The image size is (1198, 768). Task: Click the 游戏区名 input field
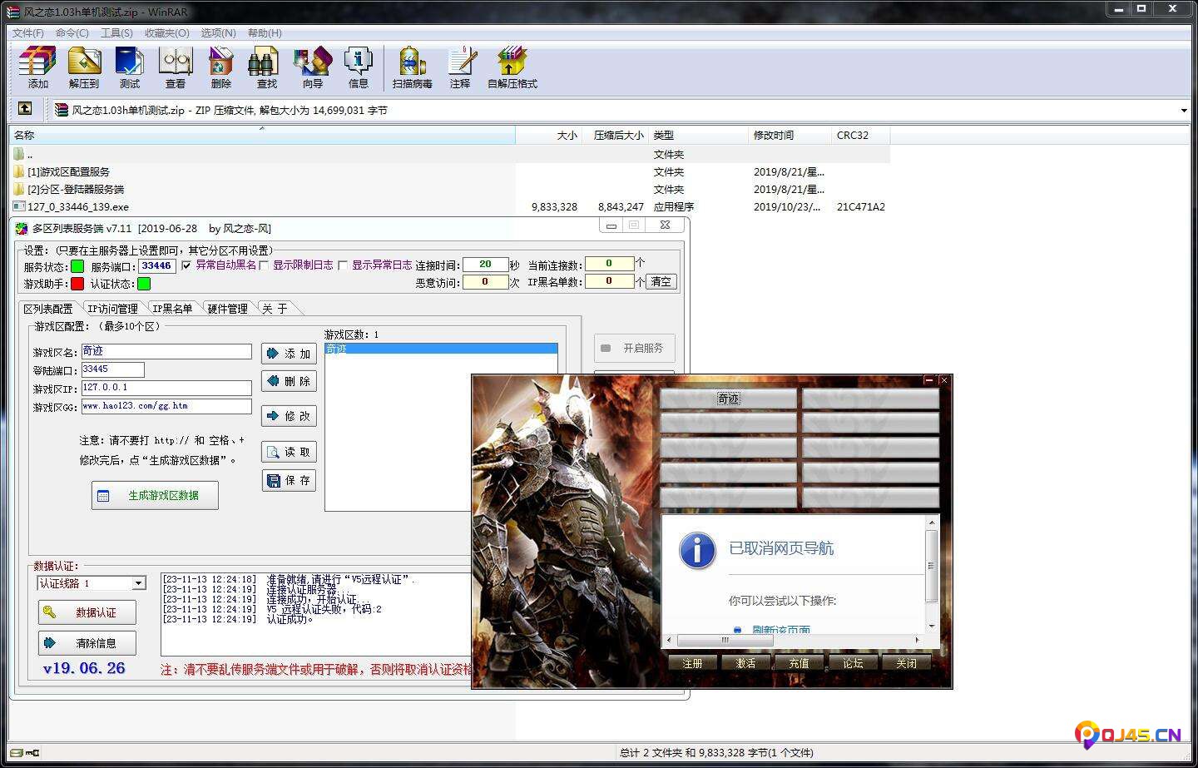point(166,352)
